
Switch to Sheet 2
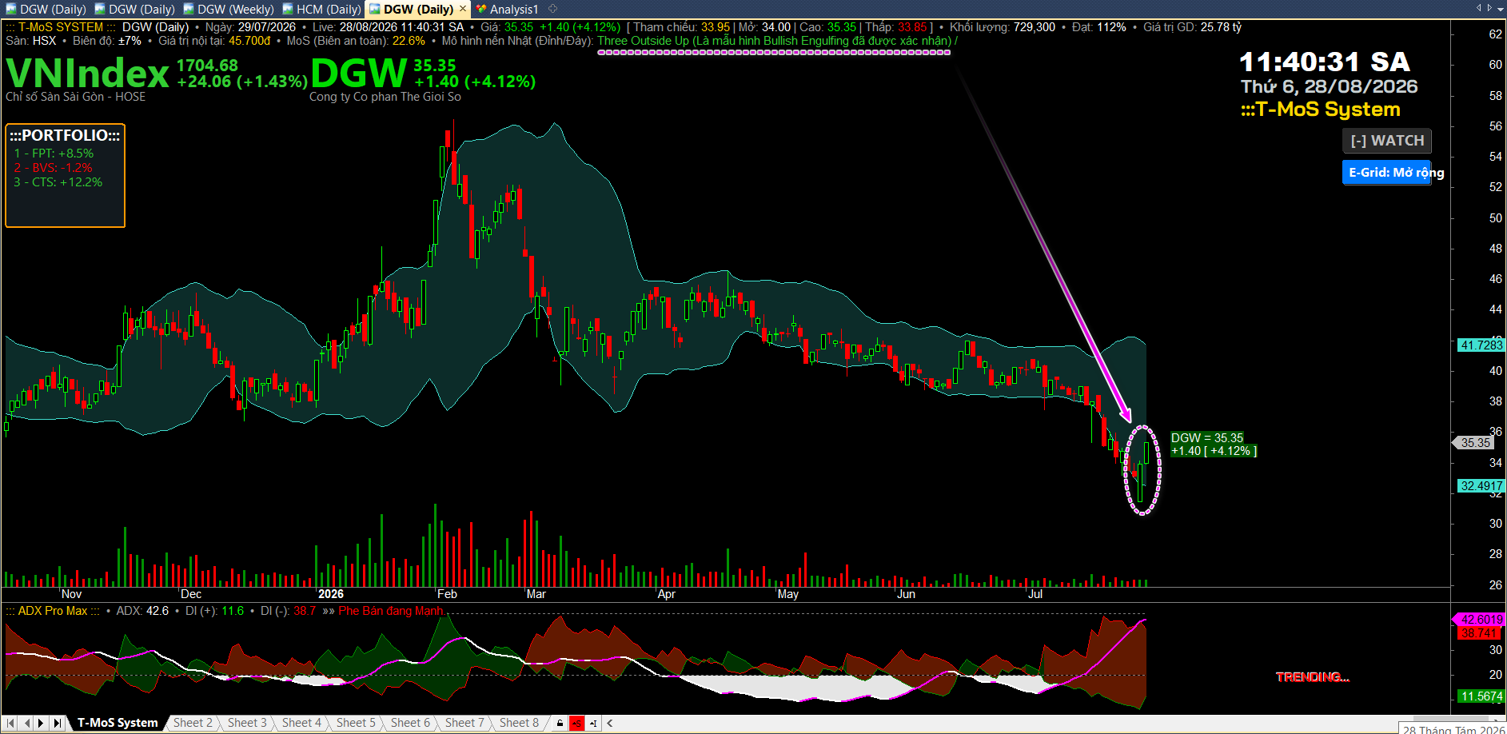(x=193, y=723)
